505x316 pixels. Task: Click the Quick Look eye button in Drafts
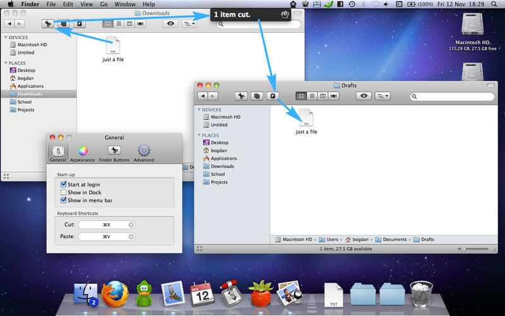(x=364, y=96)
